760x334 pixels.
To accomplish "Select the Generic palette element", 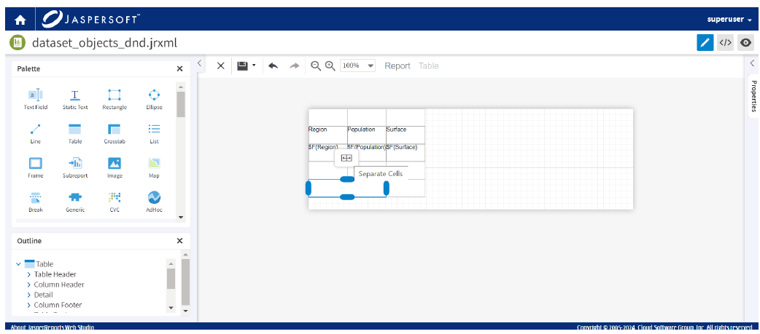I will [75, 202].
